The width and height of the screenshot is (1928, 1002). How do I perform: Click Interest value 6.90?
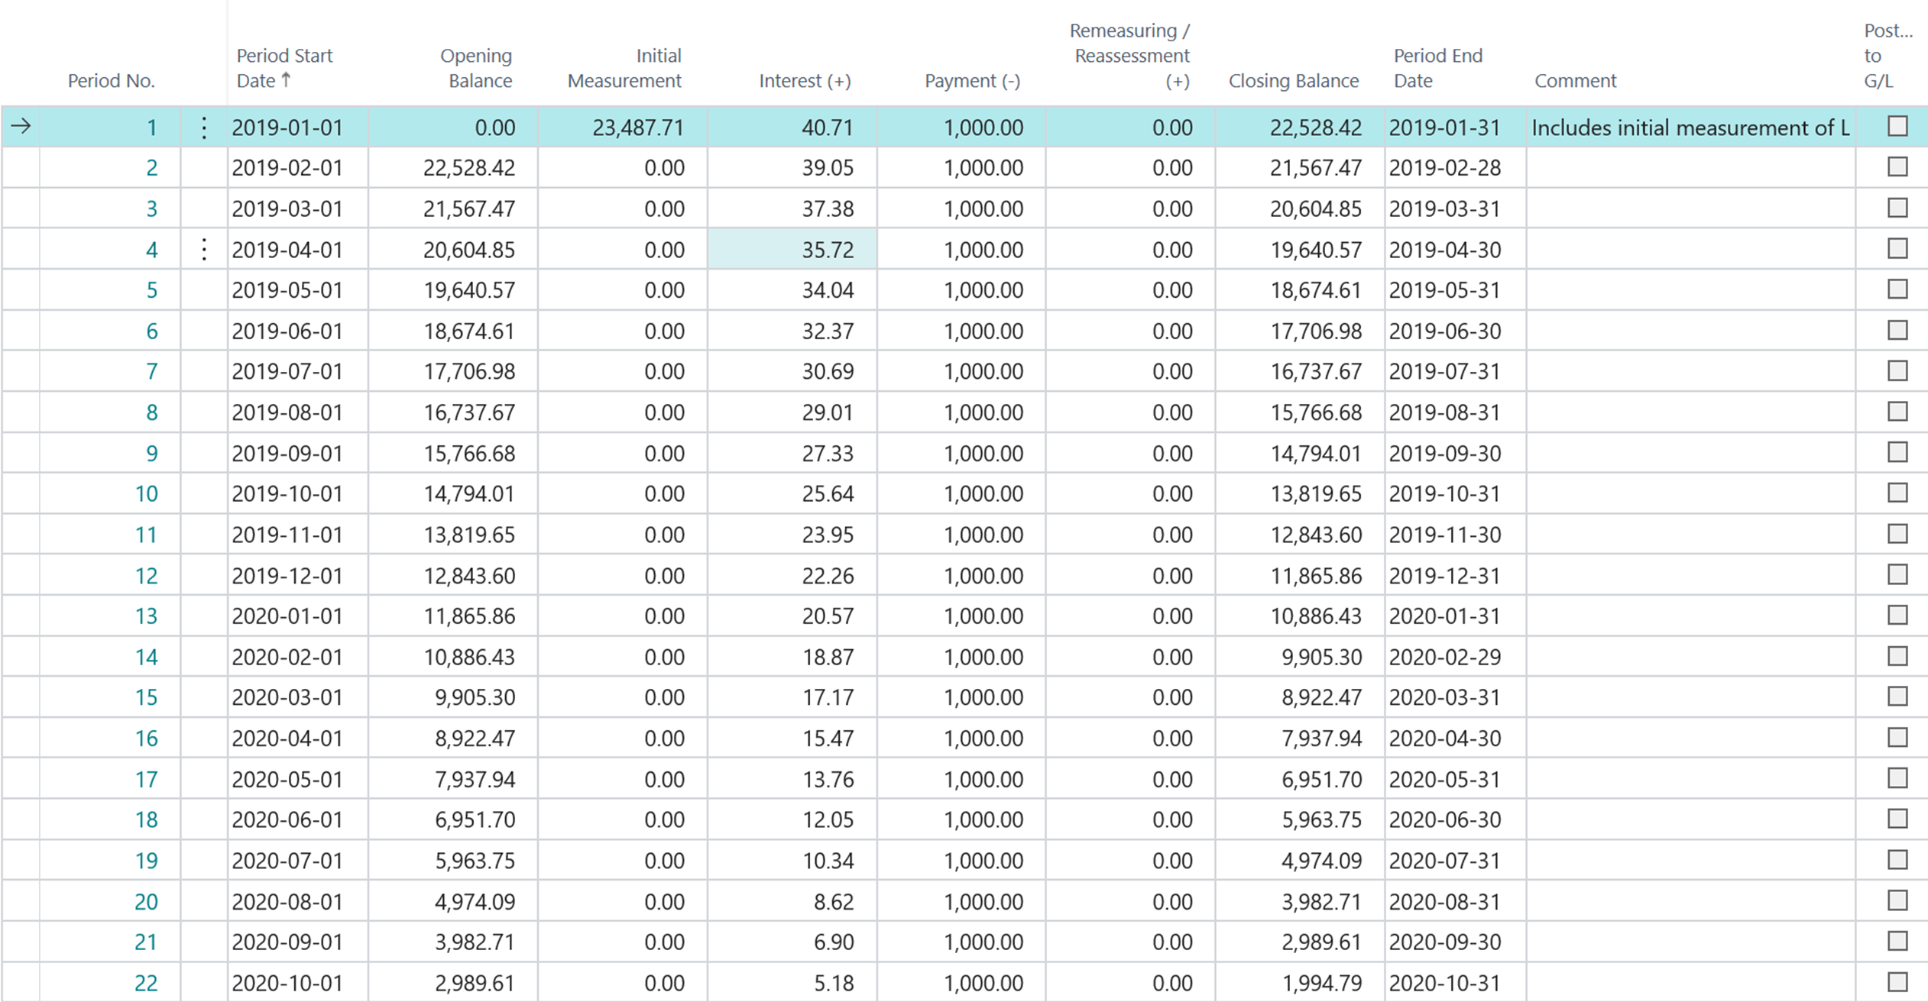coord(833,942)
